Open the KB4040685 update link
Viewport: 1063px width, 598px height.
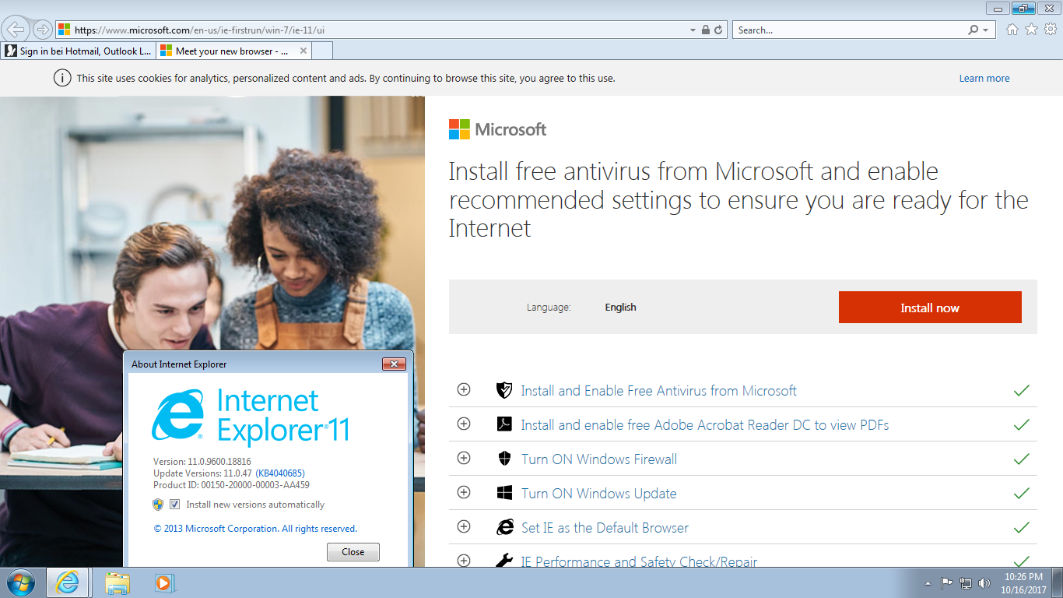(279, 473)
